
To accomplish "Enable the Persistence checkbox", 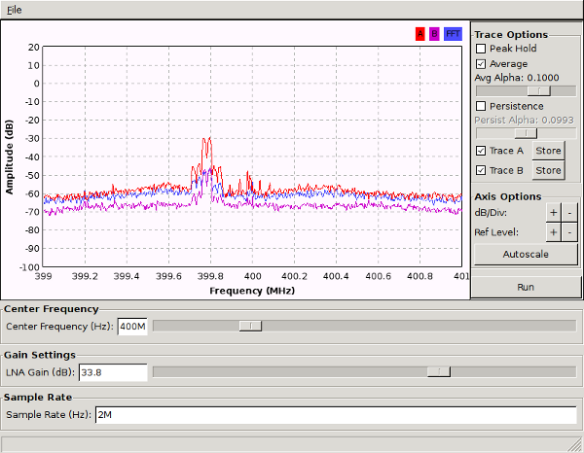I will (x=481, y=106).
